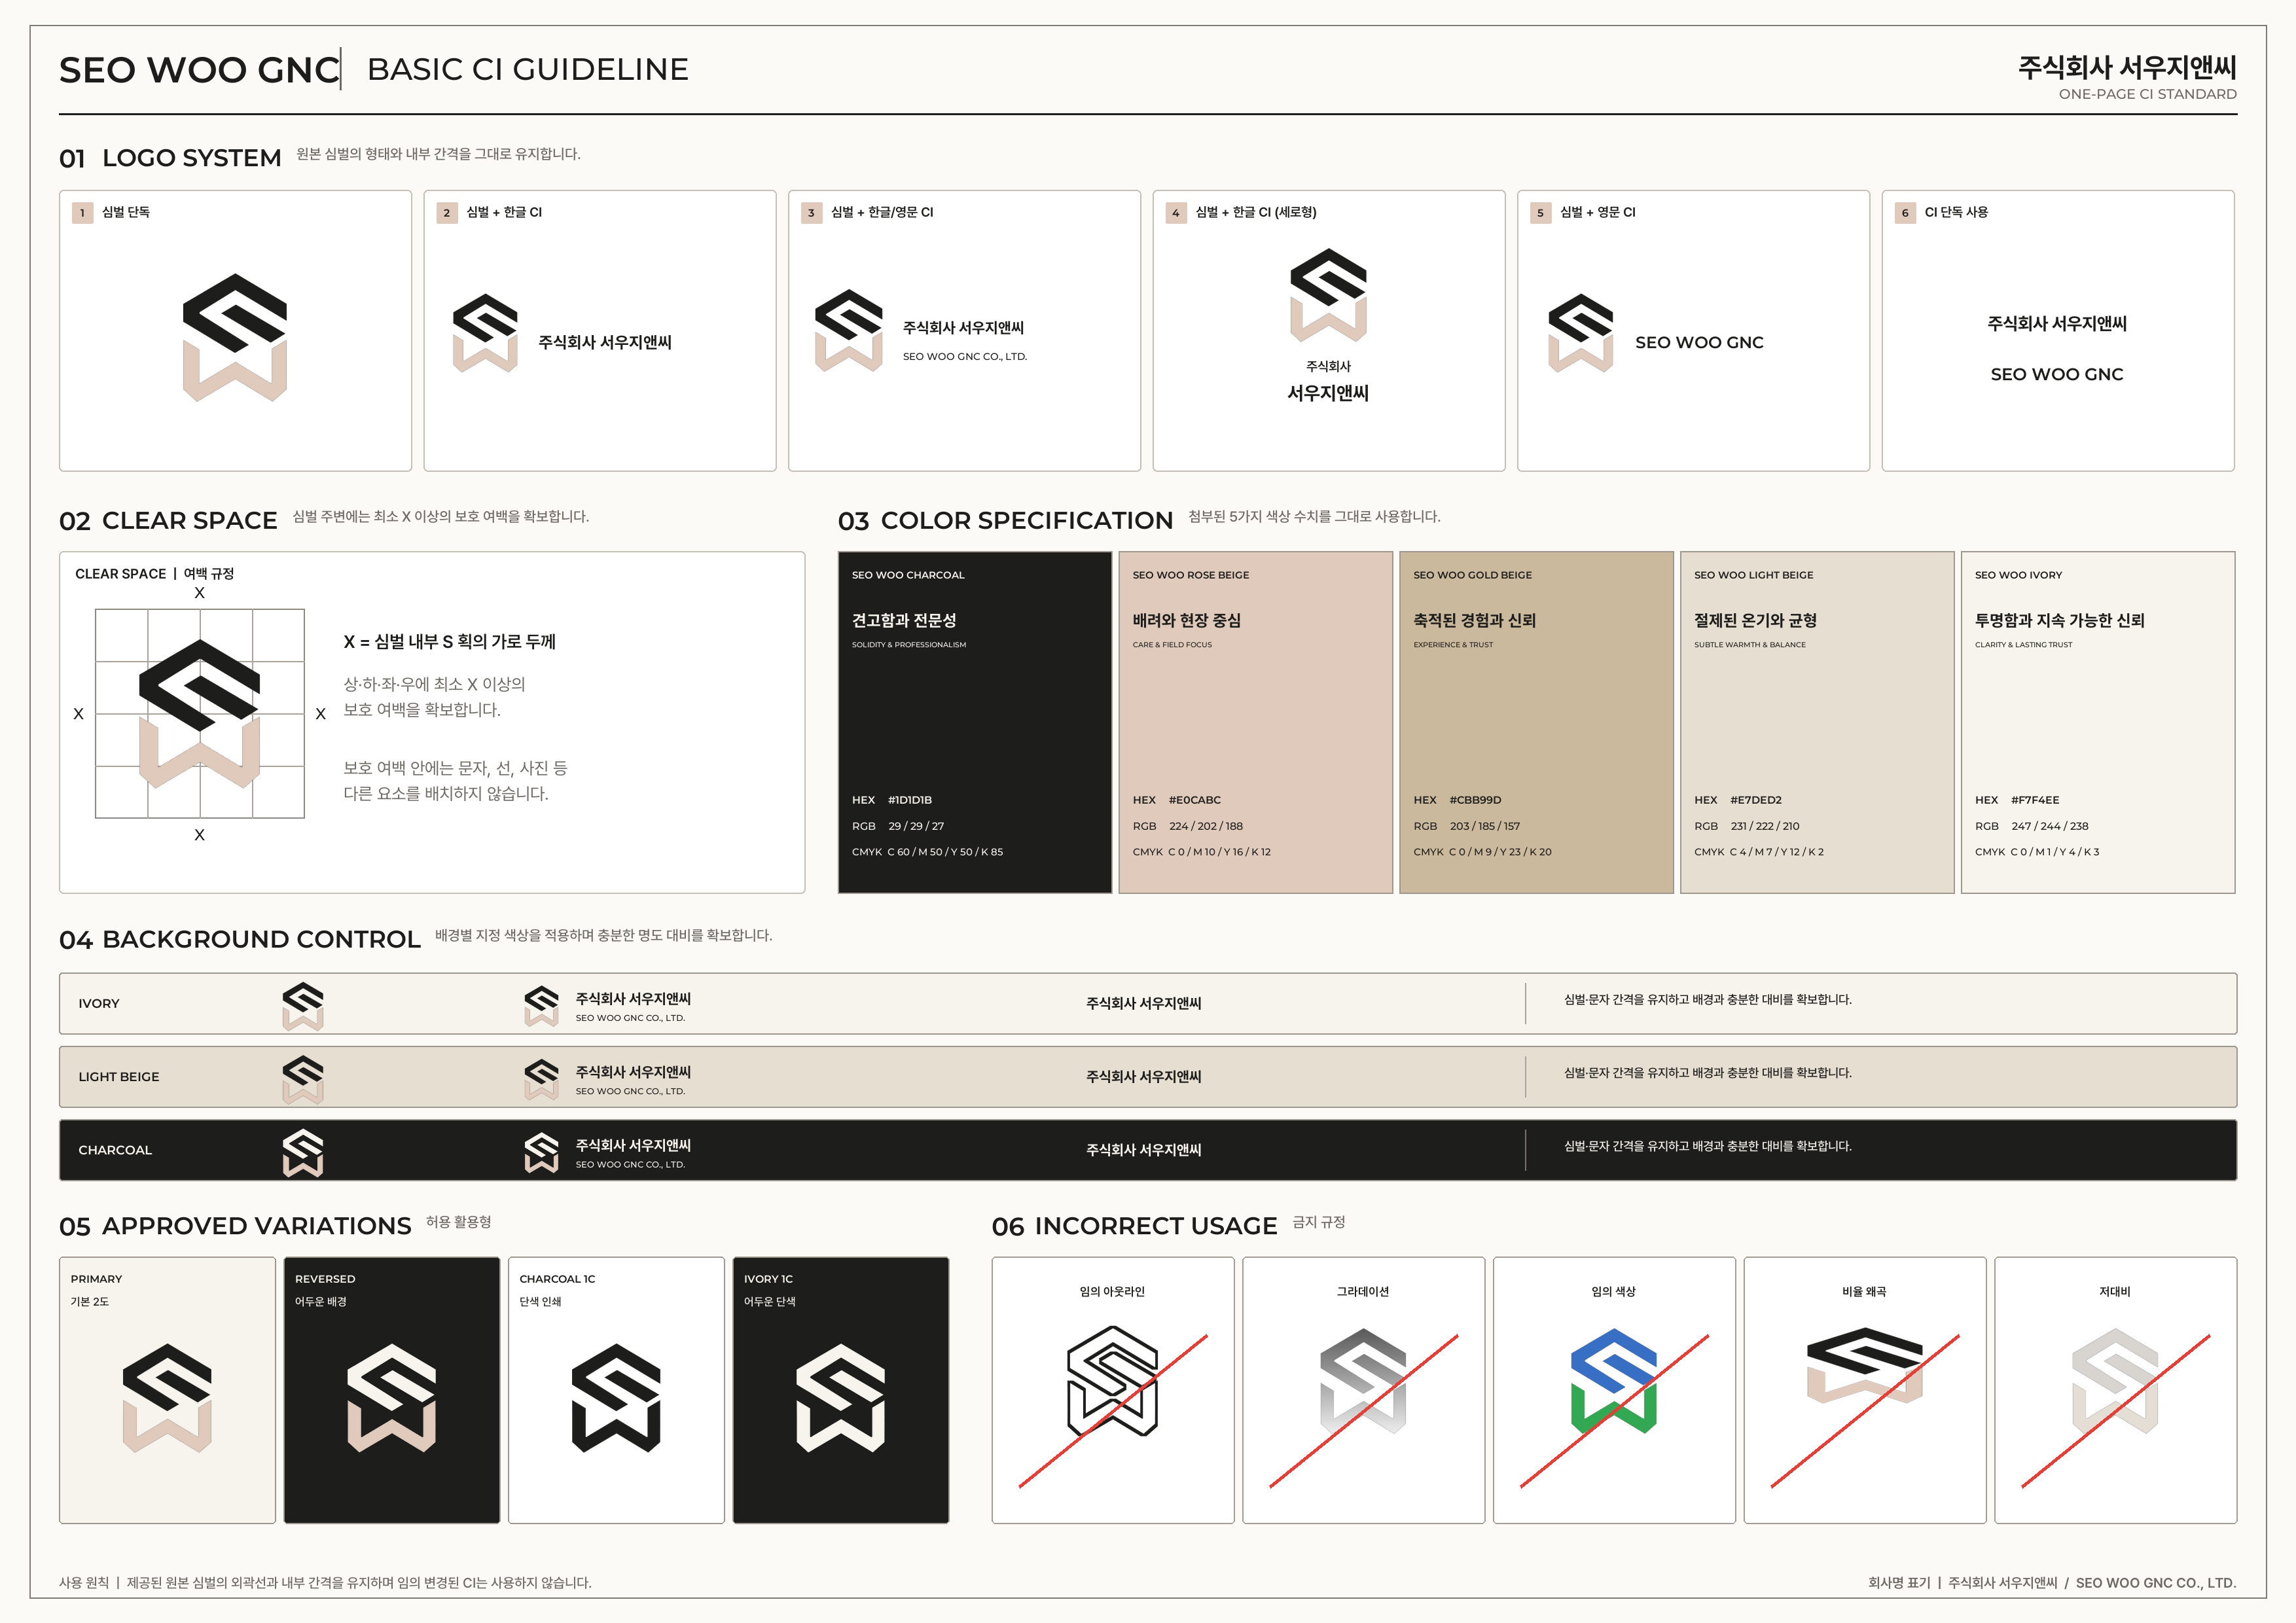
Task: Click the outline logo under '임의 아웃라인'
Action: coord(1112,1381)
